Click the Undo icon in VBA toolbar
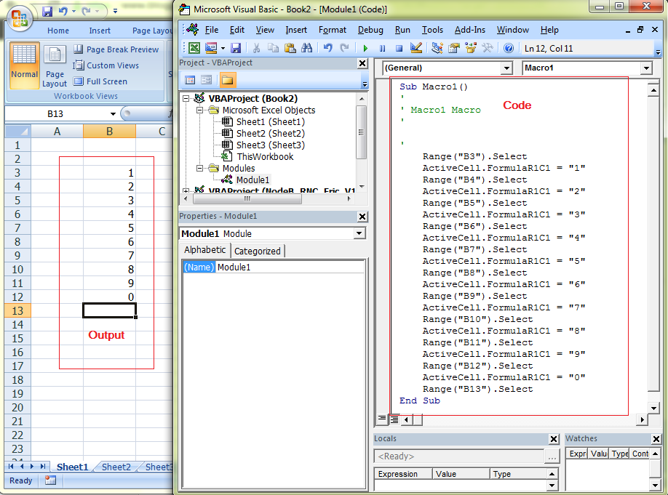Image resolution: width=668 pixels, height=495 pixels. (329, 48)
